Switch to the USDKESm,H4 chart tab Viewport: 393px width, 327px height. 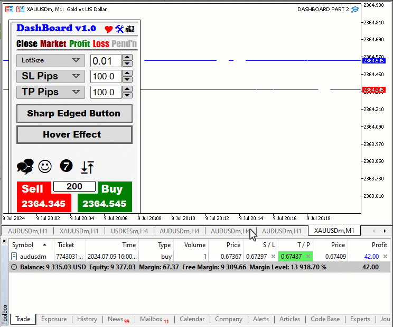pos(129,231)
